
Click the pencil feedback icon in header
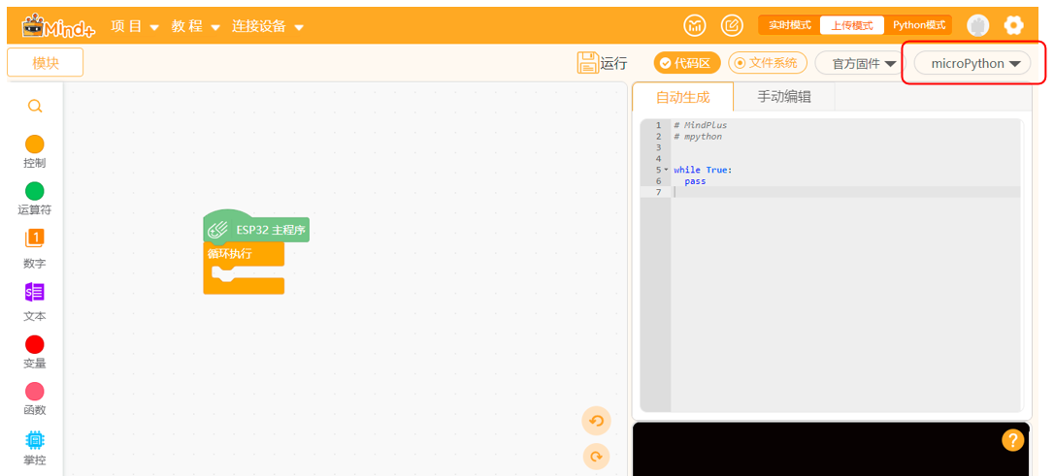click(x=732, y=25)
